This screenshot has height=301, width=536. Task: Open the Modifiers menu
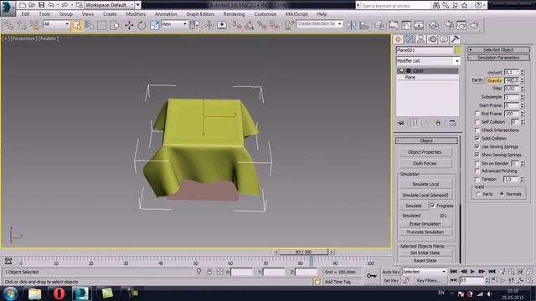pyautogui.click(x=136, y=14)
